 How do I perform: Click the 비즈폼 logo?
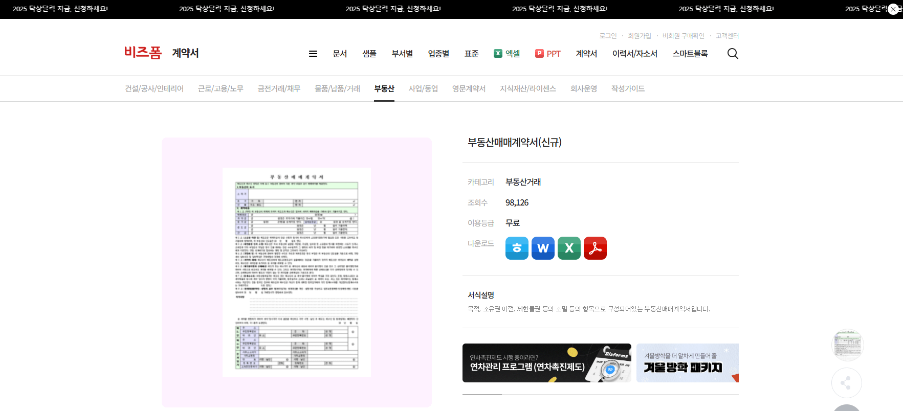point(143,53)
